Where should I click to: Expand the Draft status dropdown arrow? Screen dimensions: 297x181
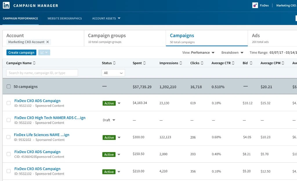click(114, 120)
